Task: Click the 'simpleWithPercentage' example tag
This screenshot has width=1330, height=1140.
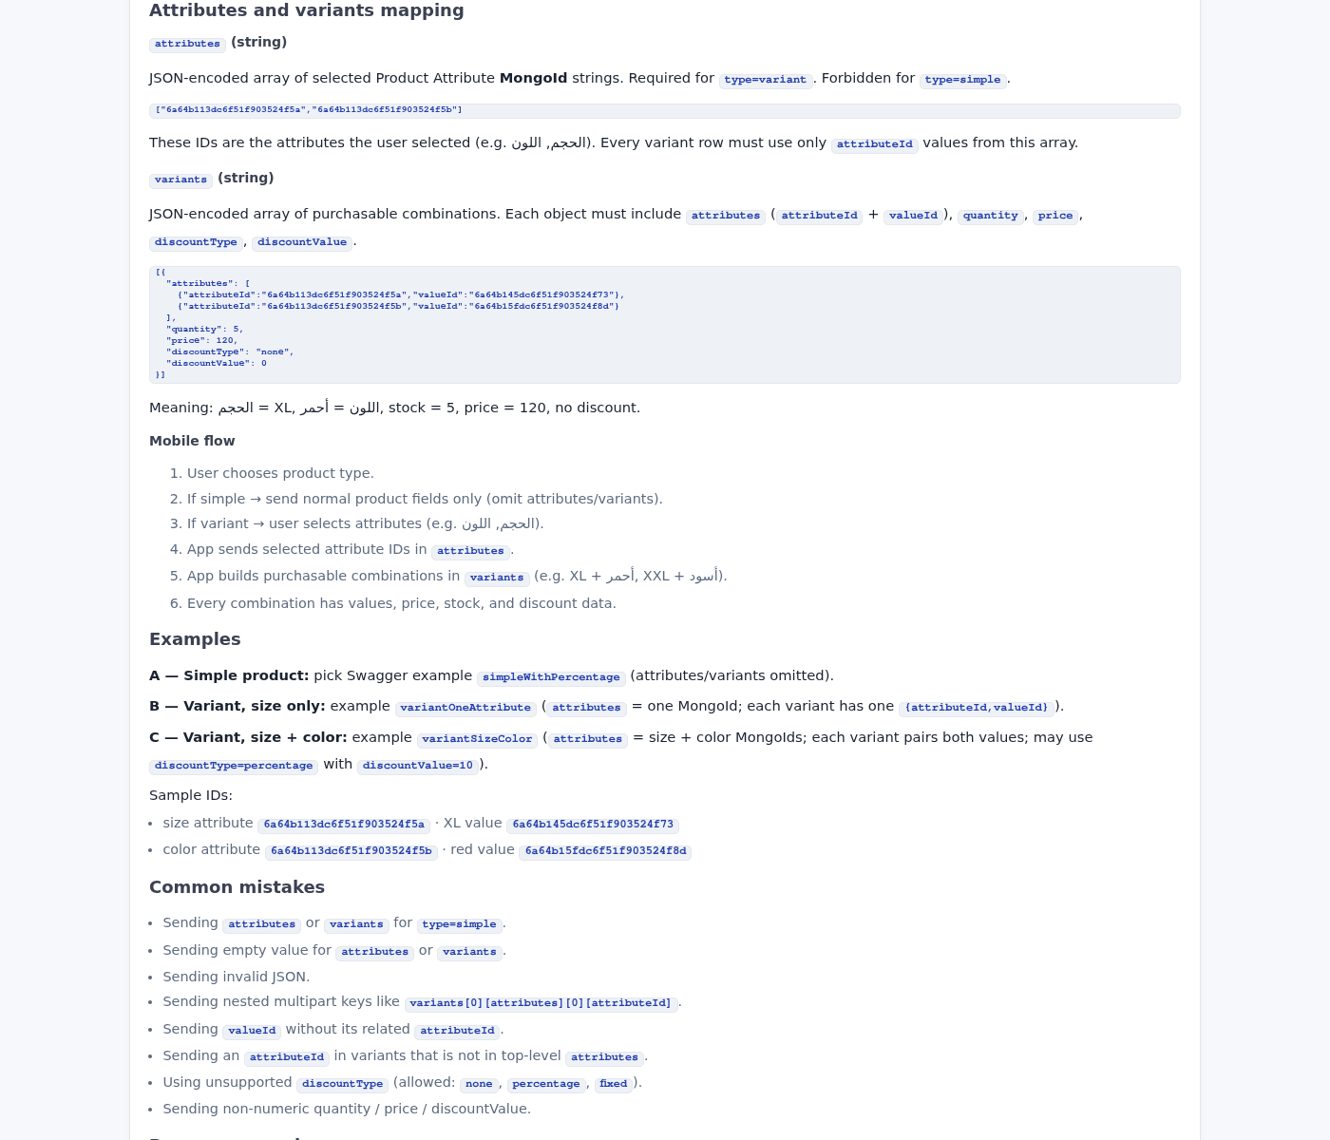Action: coord(551,677)
